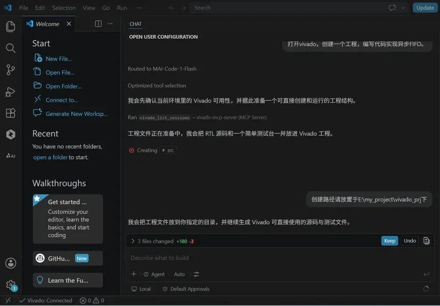Open the Learn the Fundamentals walkthrough

point(68,280)
